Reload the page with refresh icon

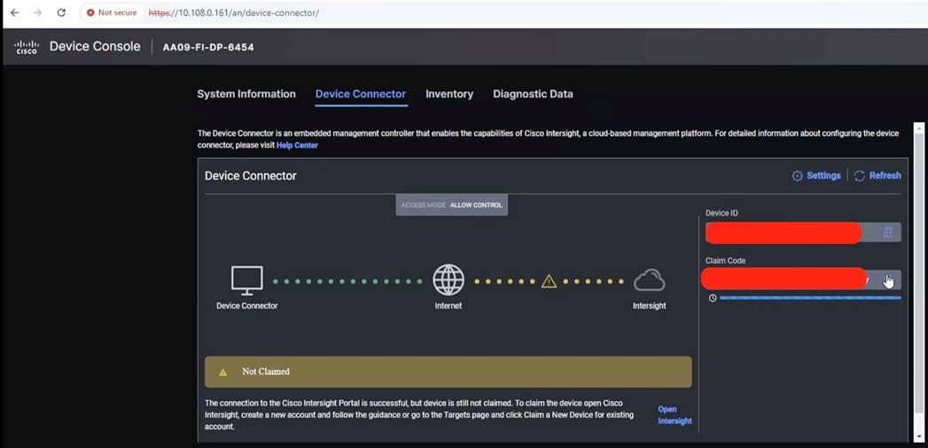61,12
